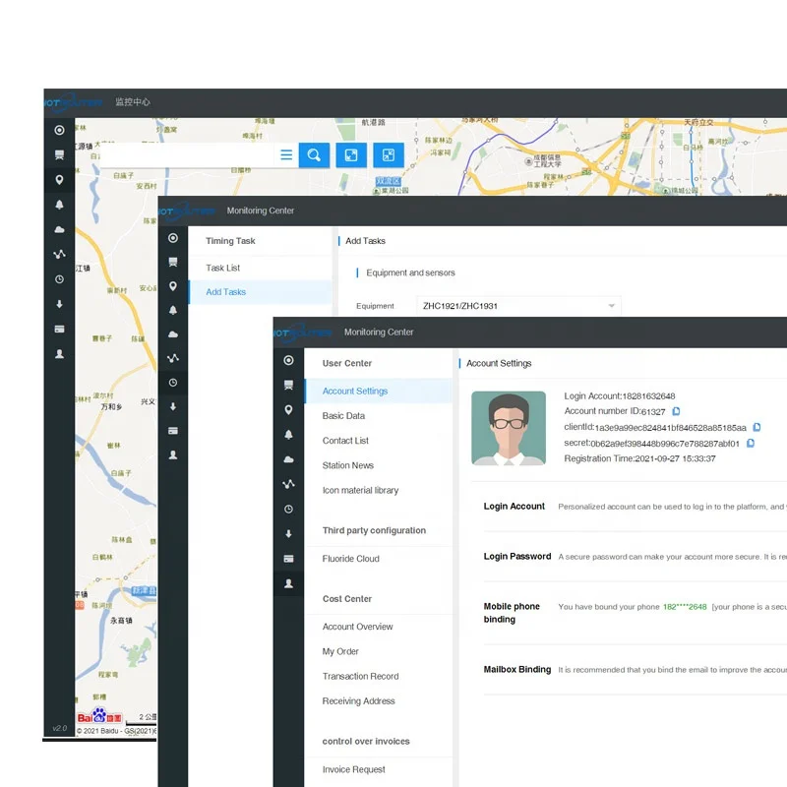Viewport: 787px width, 787px height.
Task: Copy the clientId value
Action: [757, 427]
